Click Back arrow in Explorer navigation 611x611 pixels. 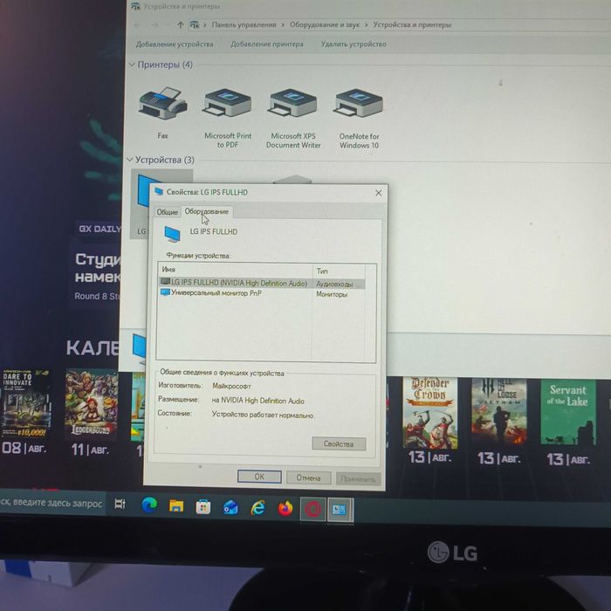click(x=137, y=25)
